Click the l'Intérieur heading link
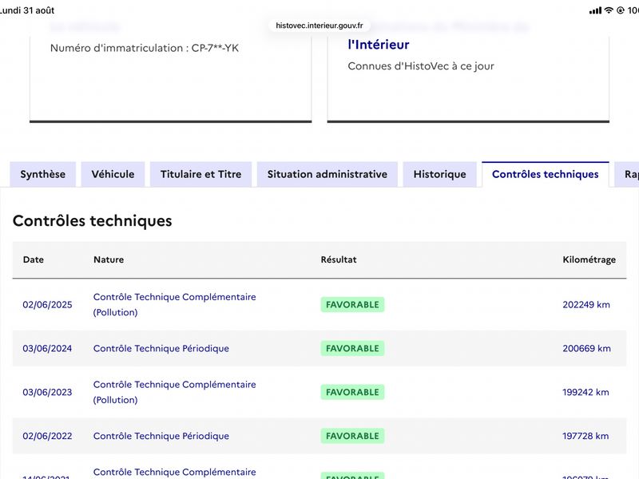The height and width of the screenshot is (479, 639). [x=378, y=45]
